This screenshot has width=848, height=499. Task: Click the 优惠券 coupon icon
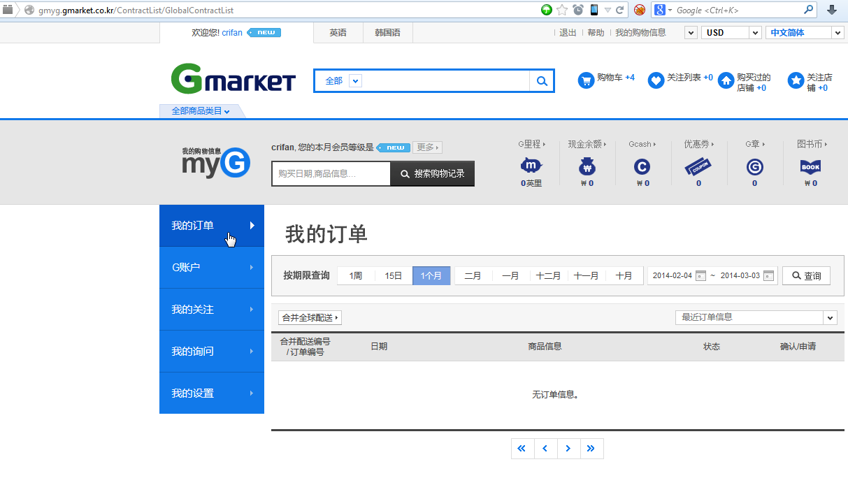click(698, 167)
